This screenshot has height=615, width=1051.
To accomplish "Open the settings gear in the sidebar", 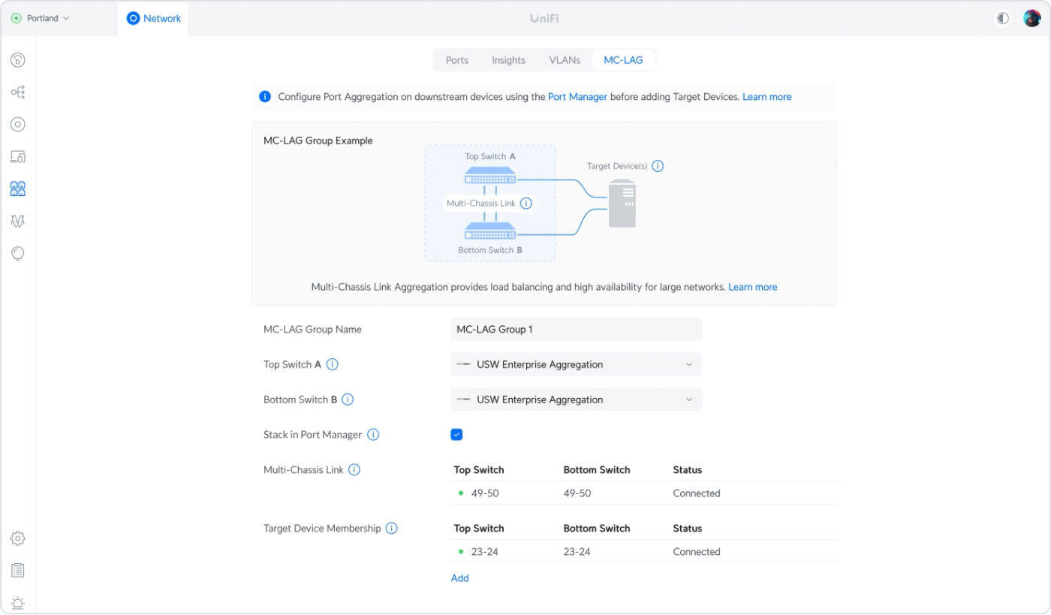I will coord(18,538).
